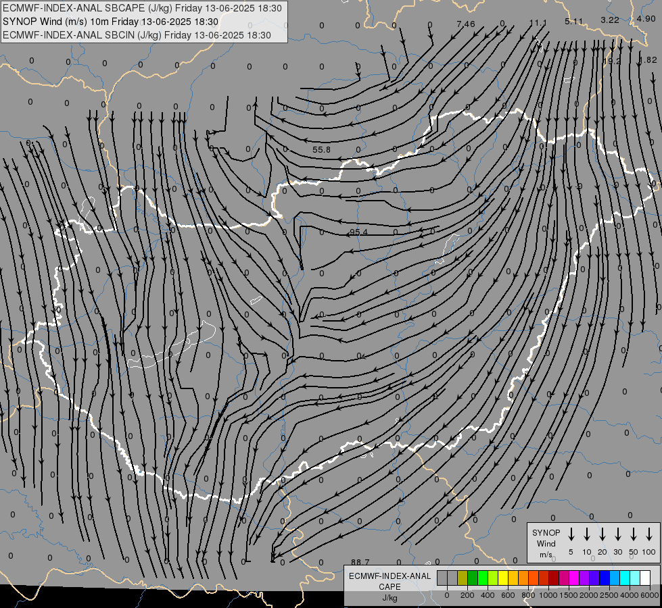
Task: Click the 55.8 CAPE value on map
Action: (x=321, y=150)
